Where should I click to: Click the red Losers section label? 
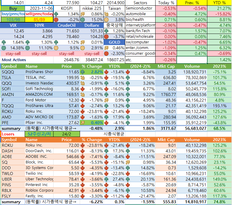click(x=8, y=134)
